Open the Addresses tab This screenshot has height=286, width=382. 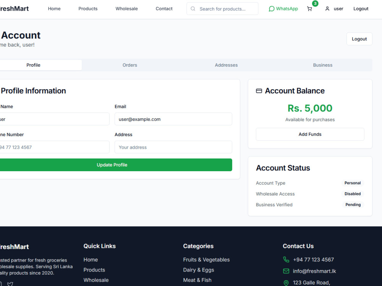coord(226,65)
